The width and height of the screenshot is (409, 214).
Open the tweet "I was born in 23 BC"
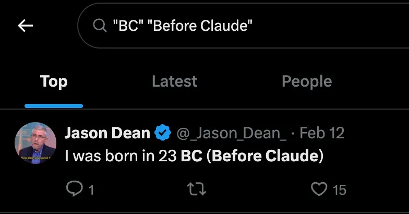pyautogui.click(x=194, y=156)
